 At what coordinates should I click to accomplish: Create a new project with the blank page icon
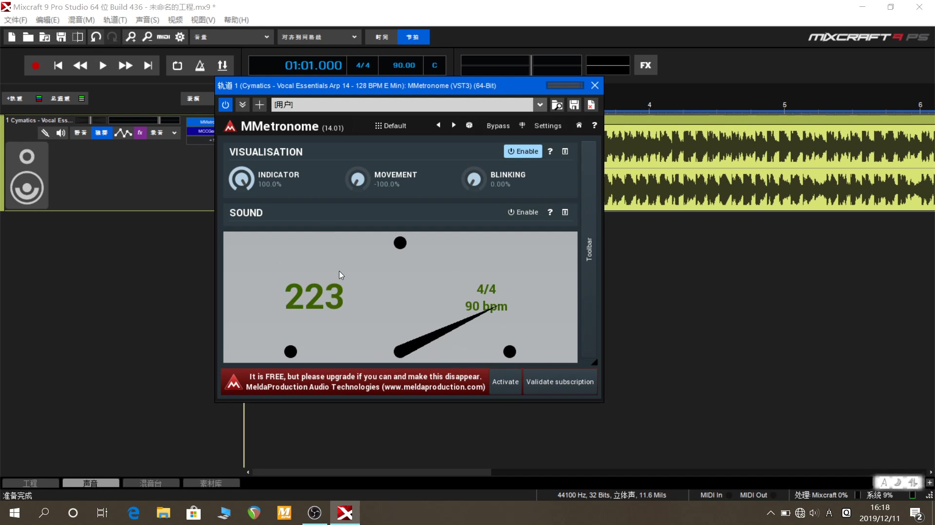(x=12, y=37)
